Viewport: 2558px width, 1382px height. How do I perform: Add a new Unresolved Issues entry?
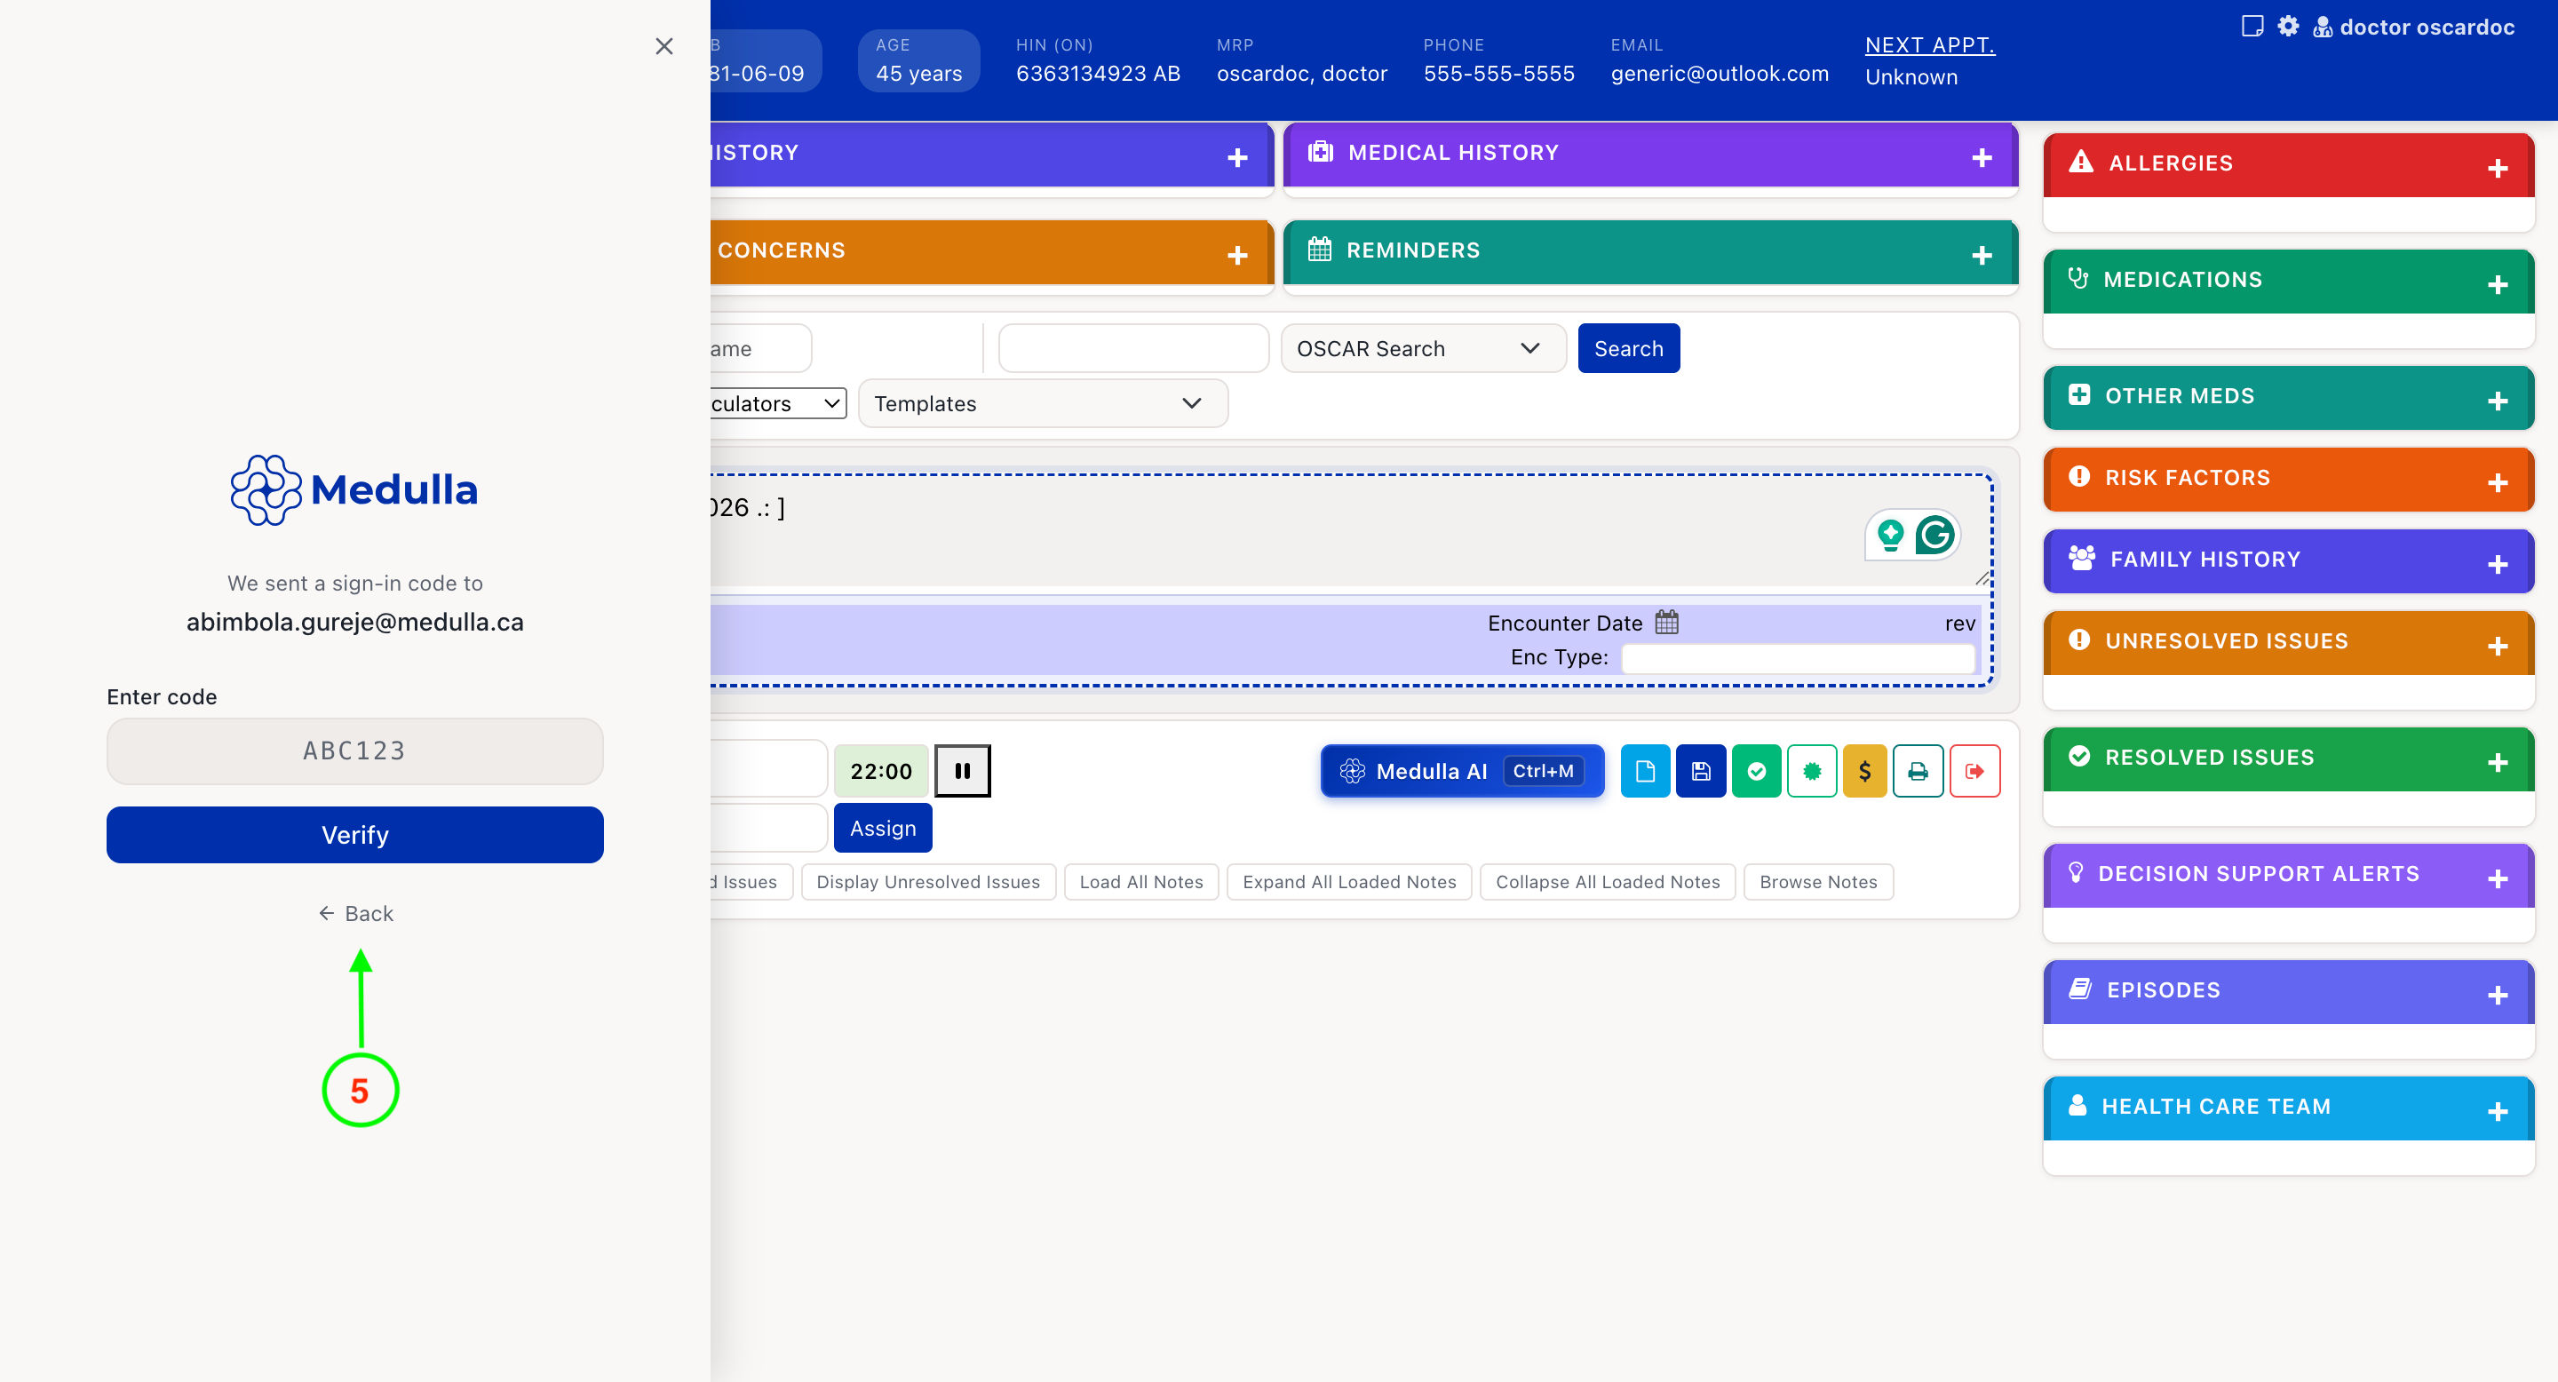tap(2498, 647)
